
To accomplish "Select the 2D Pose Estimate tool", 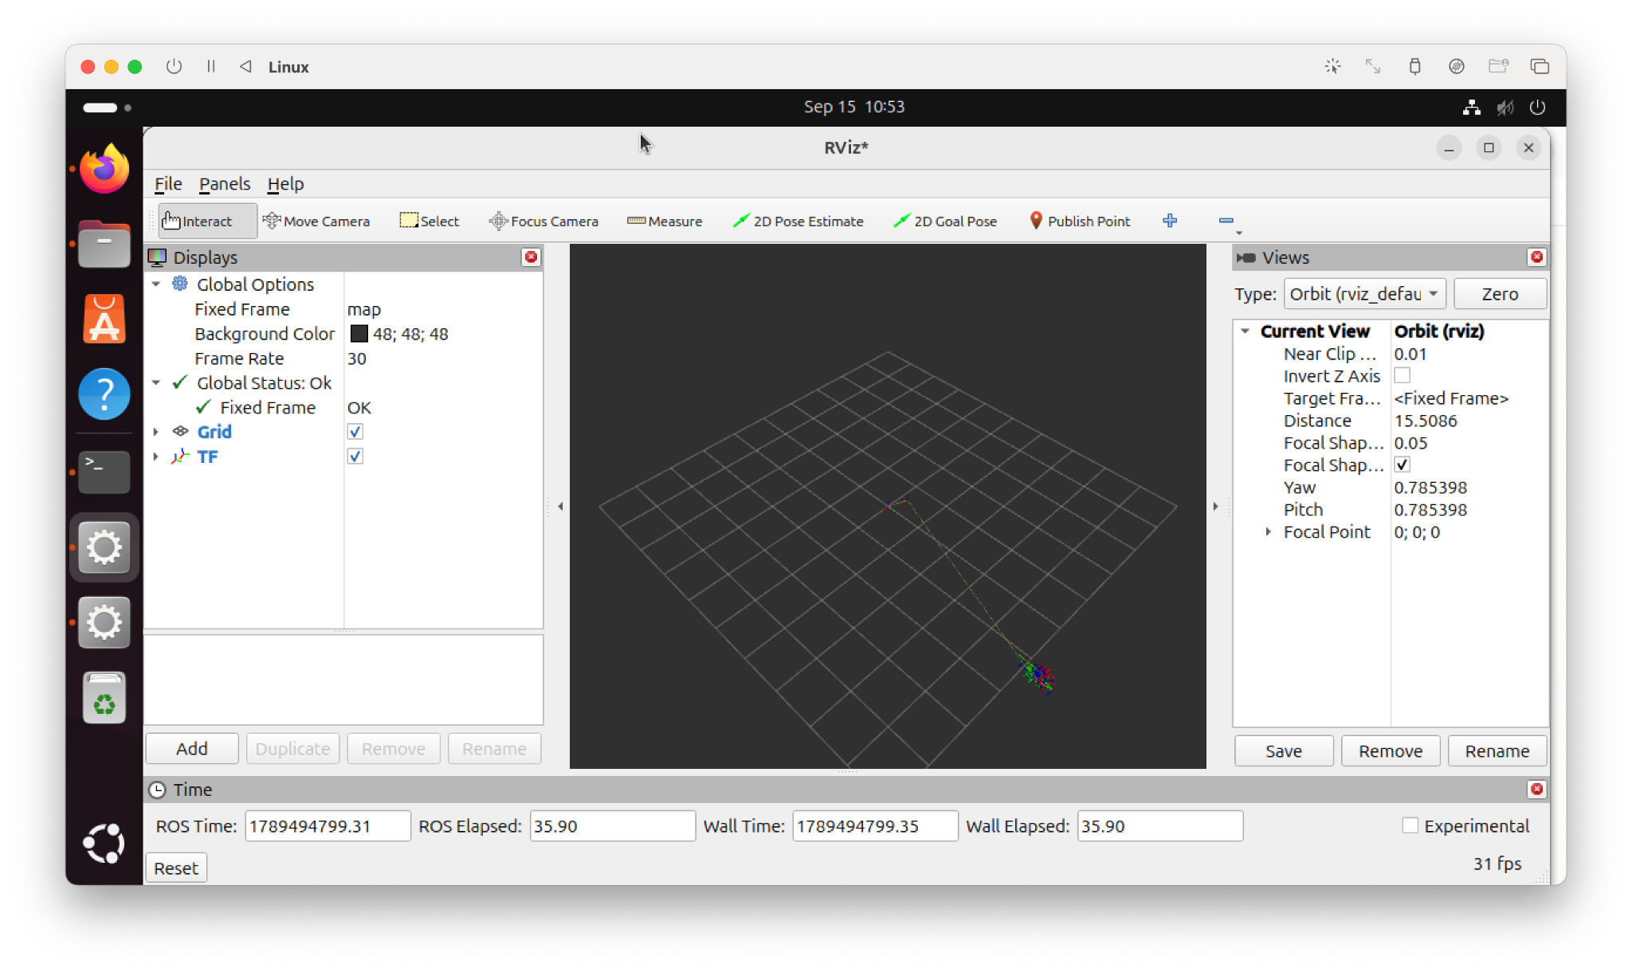I will tap(798, 221).
